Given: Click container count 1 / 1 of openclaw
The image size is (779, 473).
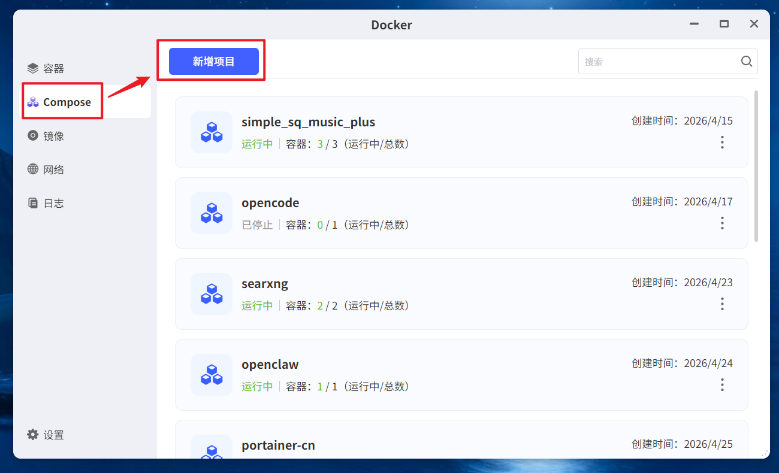Looking at the screenshot, I should point(328,386).
